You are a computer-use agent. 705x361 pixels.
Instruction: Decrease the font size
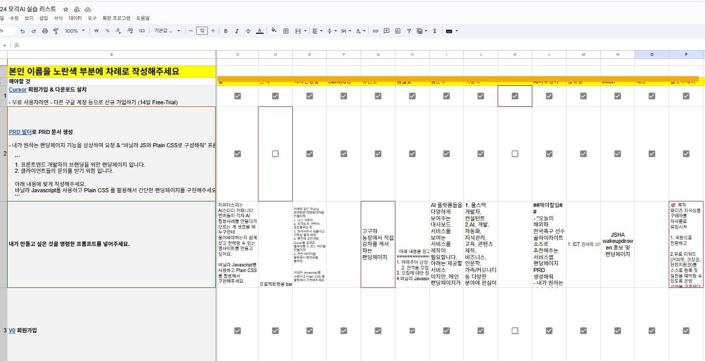click(191, 31)
